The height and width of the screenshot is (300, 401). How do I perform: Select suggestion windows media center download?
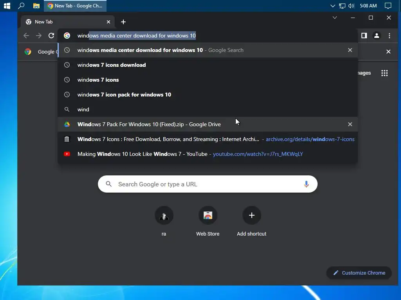pos(208,50)
